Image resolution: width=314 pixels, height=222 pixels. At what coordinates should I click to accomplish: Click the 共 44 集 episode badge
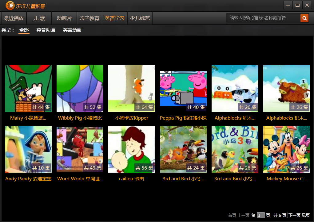[x=41, y=107]
